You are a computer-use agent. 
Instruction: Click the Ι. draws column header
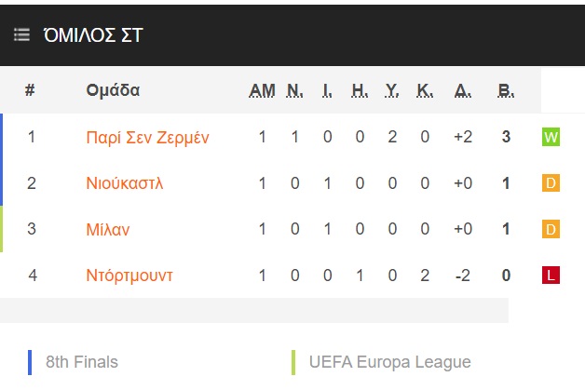click(x=327, y=90)
